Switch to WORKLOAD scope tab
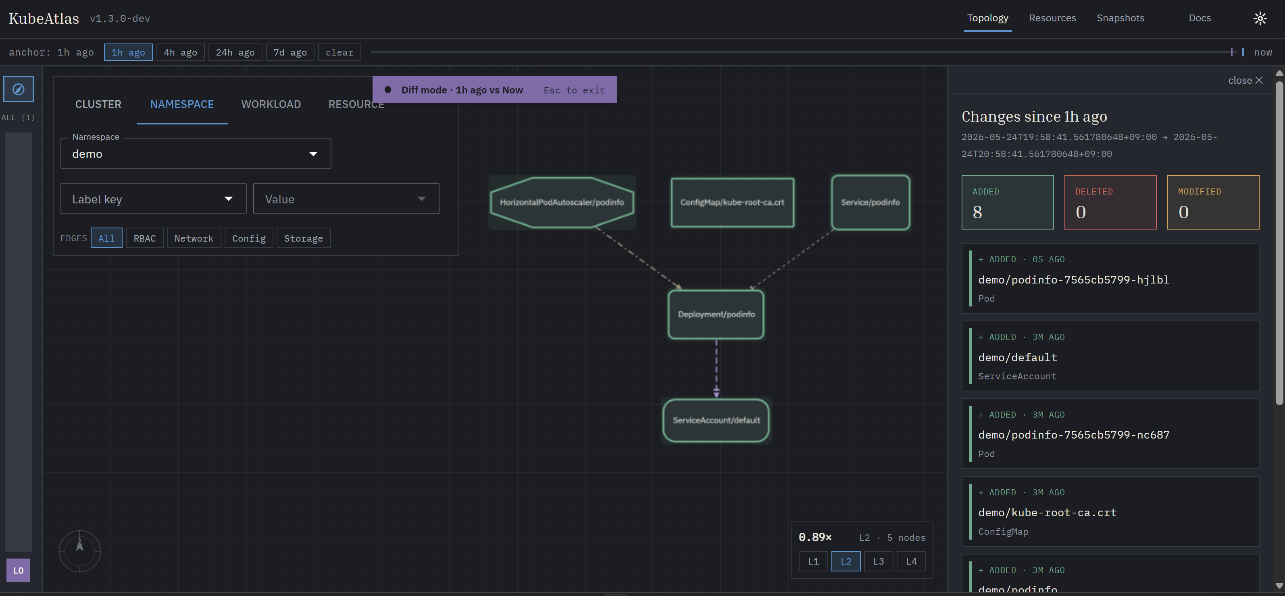1285x596 pixels. (x=271, y=104)
